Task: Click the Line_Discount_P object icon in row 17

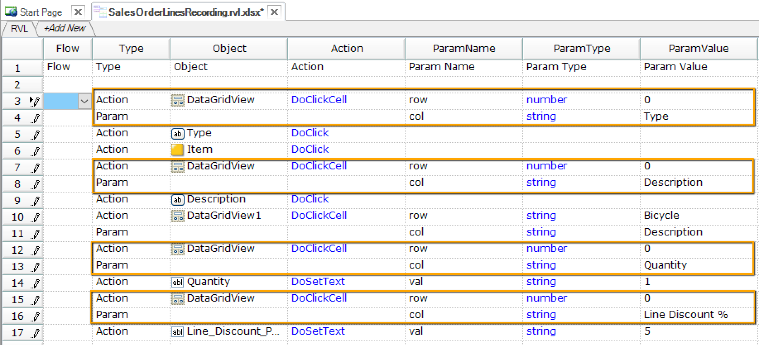Action: tap(177, 332)
